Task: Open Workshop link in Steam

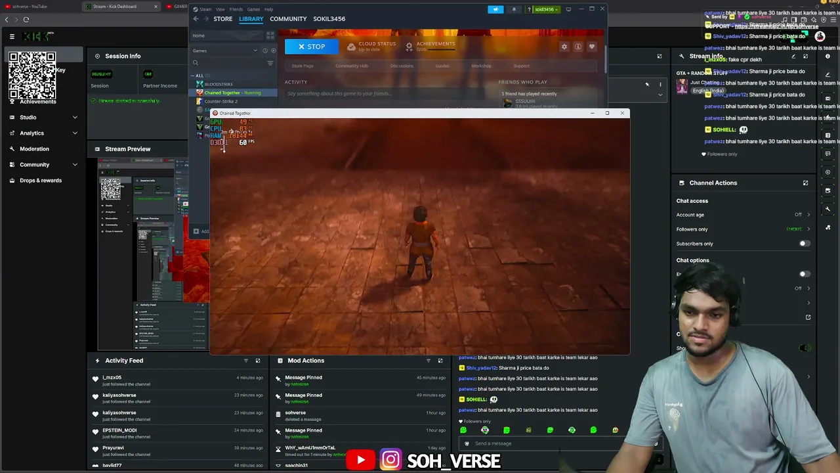Action: [481, 66]
